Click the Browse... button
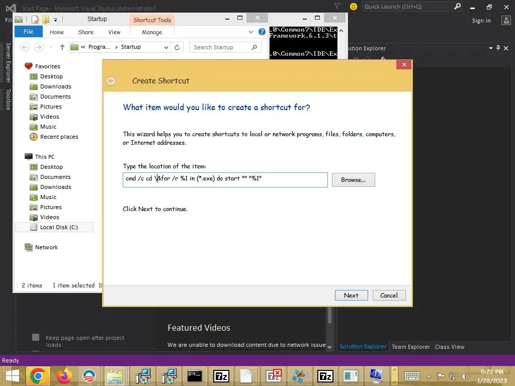Viewport: 515px width, 386px height. click(353, 180)
